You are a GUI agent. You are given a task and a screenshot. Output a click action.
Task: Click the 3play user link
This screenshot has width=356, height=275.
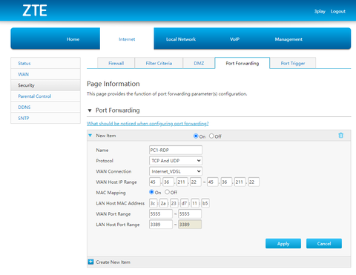point(320,11)
